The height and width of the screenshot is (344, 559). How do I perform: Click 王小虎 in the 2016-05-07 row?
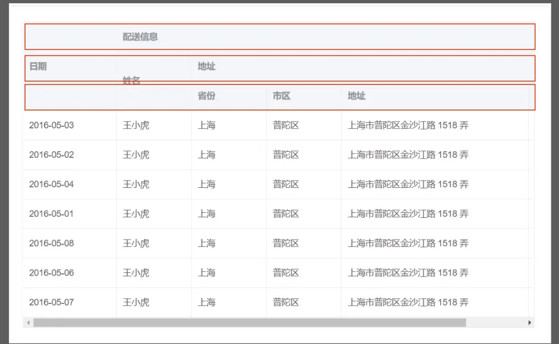click(136, 303)
